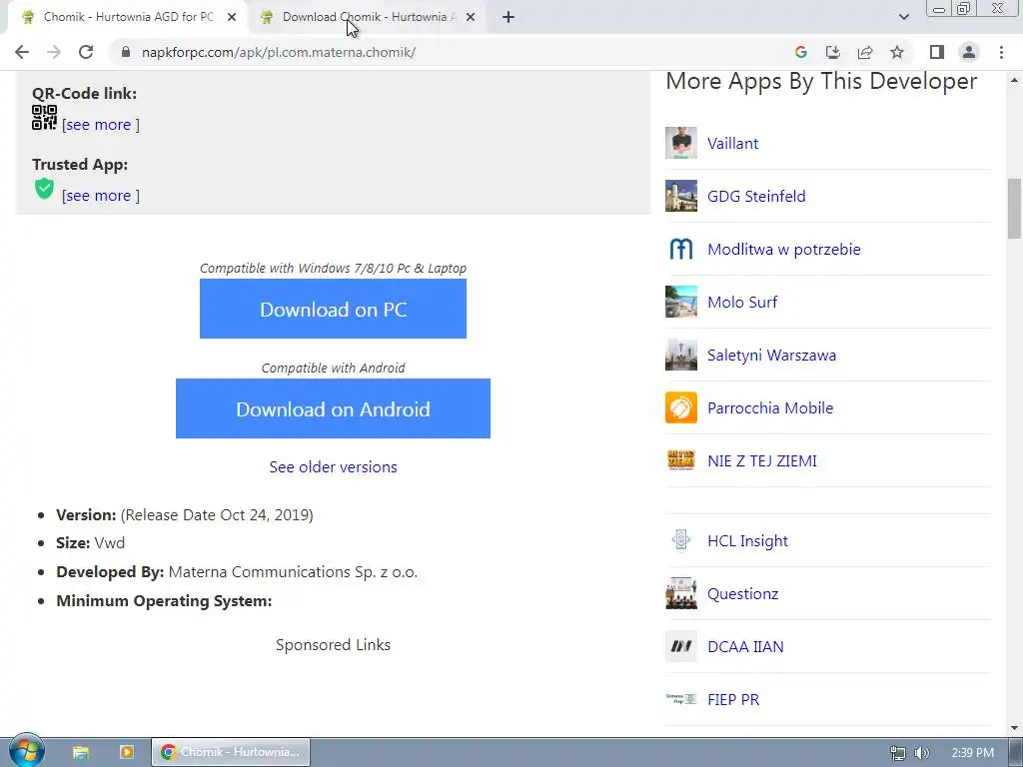This screenshot has width=1023, height=767.
Task: Click the taskbar clock showing 2:39 PM
Action: (972, 753)
